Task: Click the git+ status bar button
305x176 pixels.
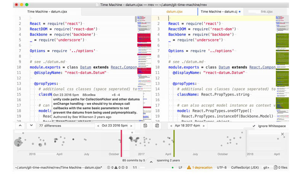Action: [266, 168]
